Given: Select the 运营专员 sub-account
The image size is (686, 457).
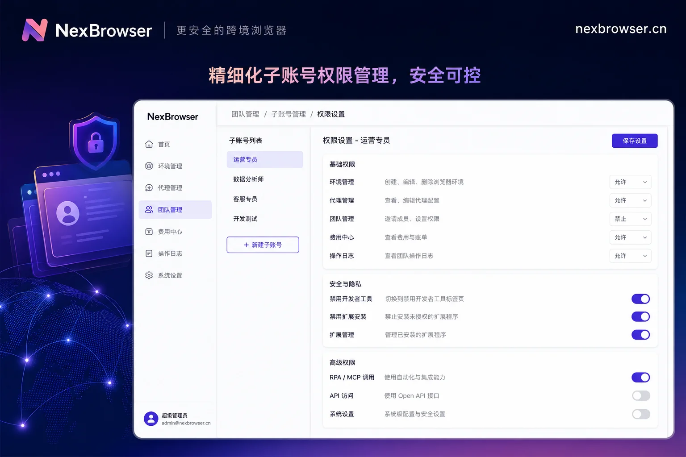Looking at the screenshot, I should [265, 159].
